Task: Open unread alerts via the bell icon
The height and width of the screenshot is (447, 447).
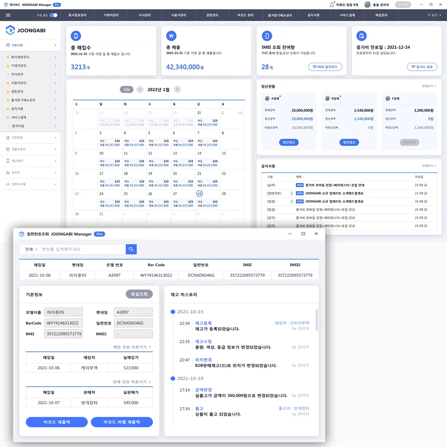Action: pyautogui.click(x=332, y=4)
